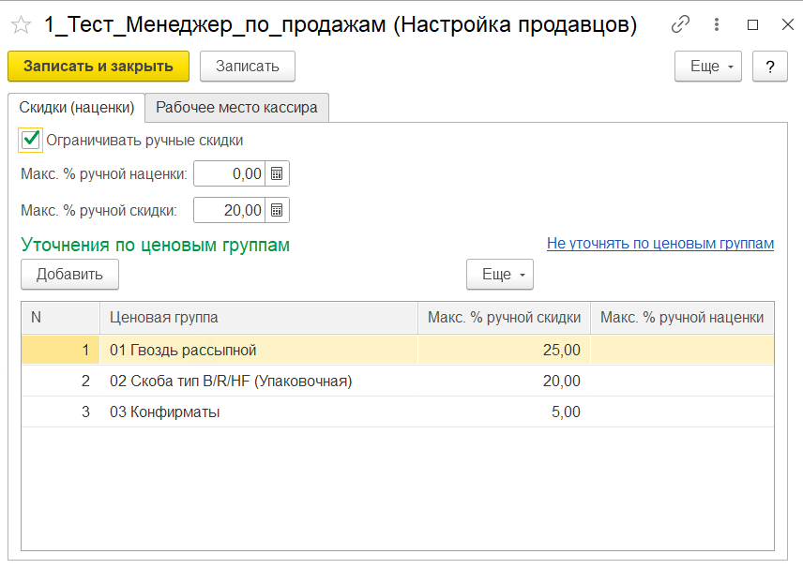Open calculator for max manual markup field
This screenshot has height=569, width=803.
tap(277, 174)
